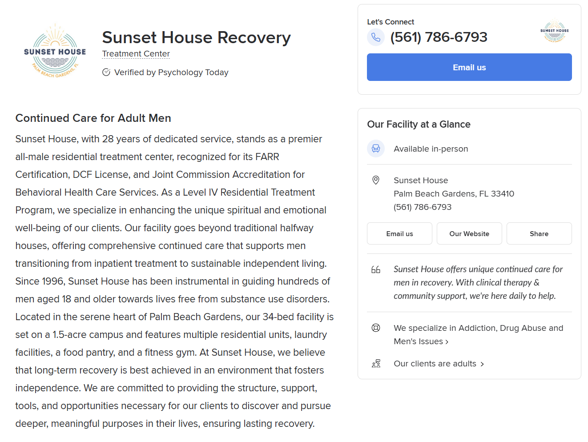Open Our Website
The height and width of the screenshot is (442, 588).
[469, 233]
